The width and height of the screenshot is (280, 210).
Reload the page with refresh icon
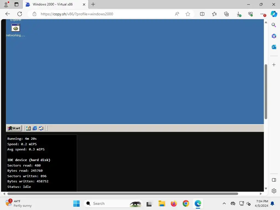click(x=20, y=14)
